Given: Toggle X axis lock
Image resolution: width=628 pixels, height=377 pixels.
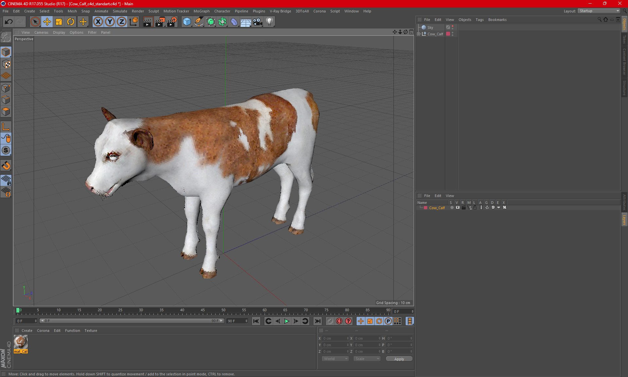Looking at the screenshot, I should [x=98, y=22].
